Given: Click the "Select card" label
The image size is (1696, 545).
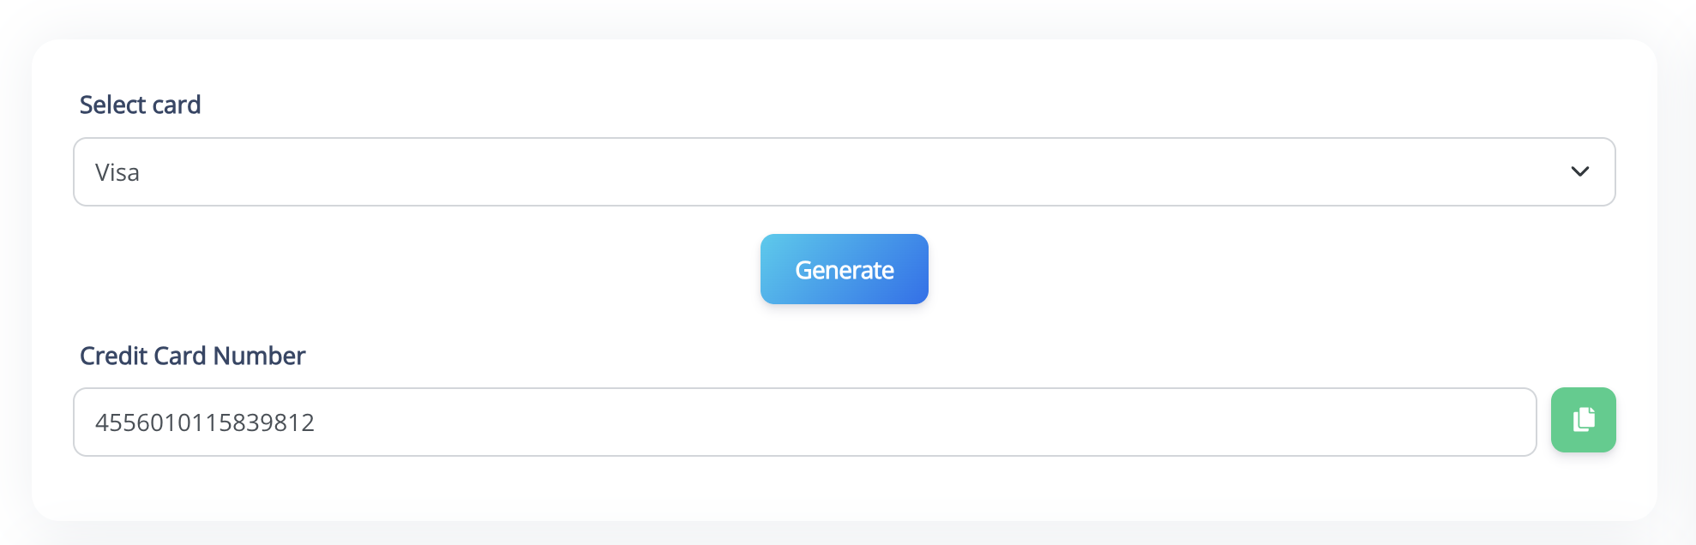Looking at the screenshot, I should click(141, 105).
